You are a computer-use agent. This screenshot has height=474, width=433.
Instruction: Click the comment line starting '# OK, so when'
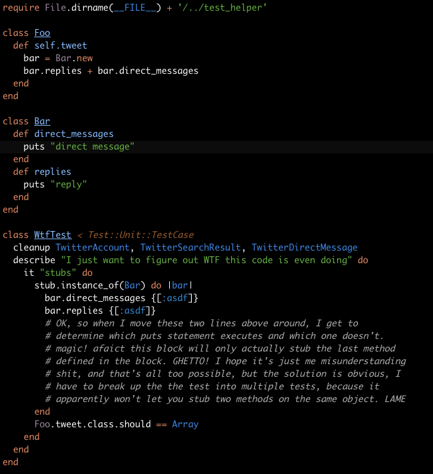[202, 323]
